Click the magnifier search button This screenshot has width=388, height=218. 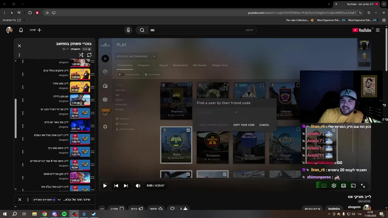point(142,30)
